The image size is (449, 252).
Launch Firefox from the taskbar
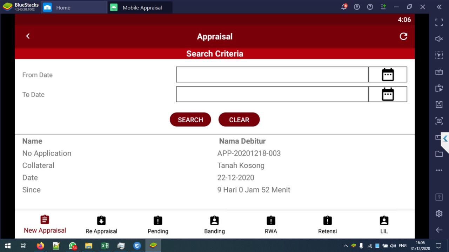[40, 246]
